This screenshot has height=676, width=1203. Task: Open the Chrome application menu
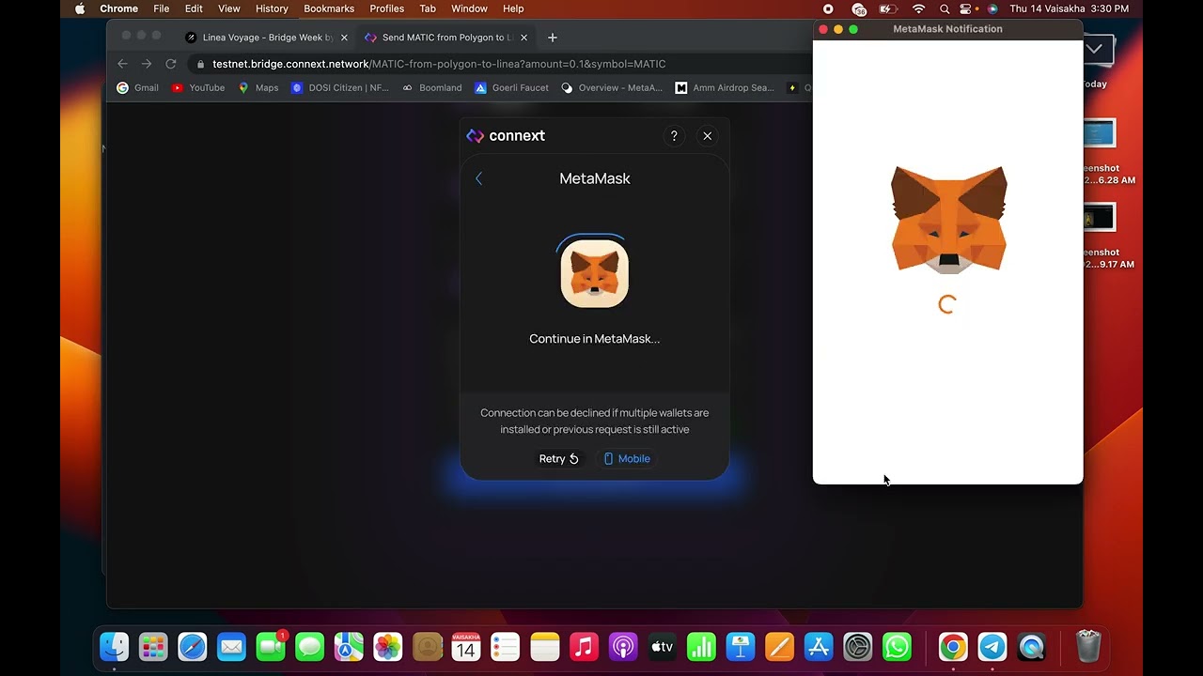point(119,8)
